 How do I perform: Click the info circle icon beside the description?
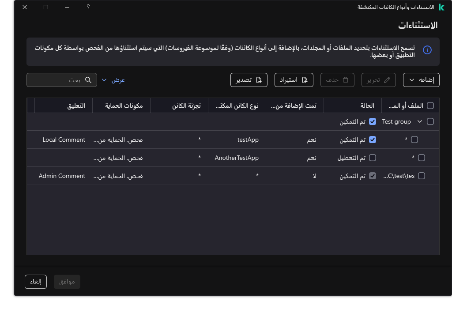pos(427,50)
